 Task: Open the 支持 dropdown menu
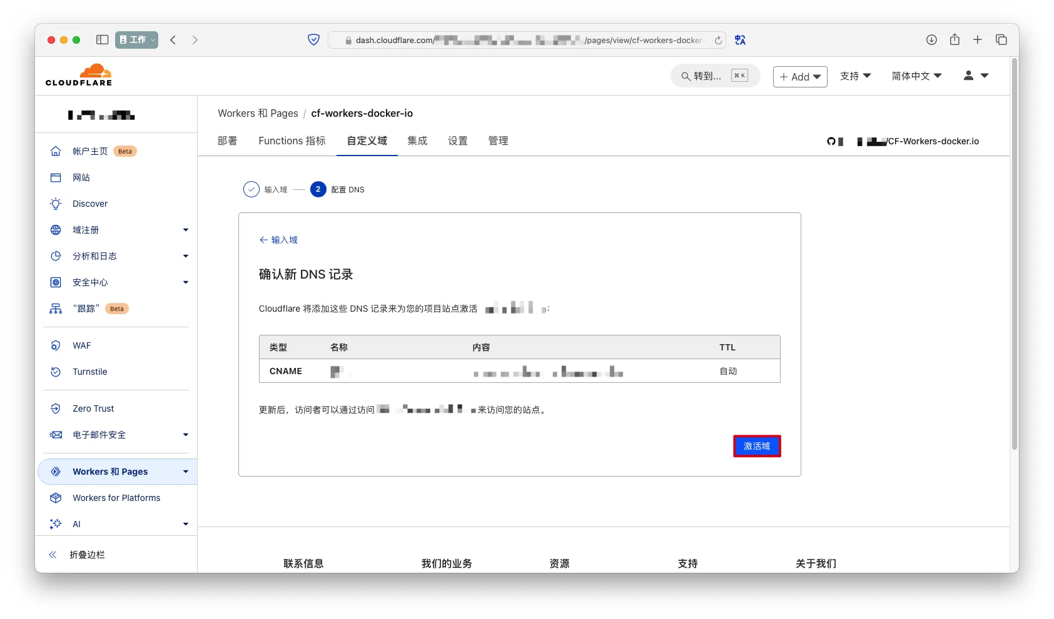pyautogui.click(x=855, y=76)
